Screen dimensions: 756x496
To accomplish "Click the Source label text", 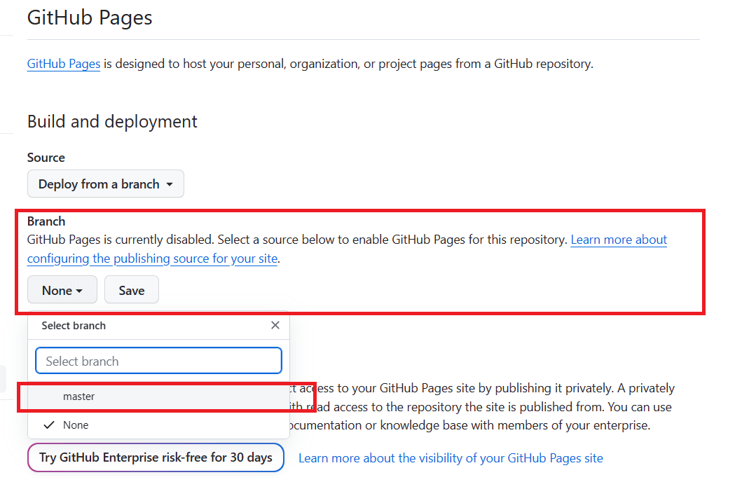I will (46, 158).
